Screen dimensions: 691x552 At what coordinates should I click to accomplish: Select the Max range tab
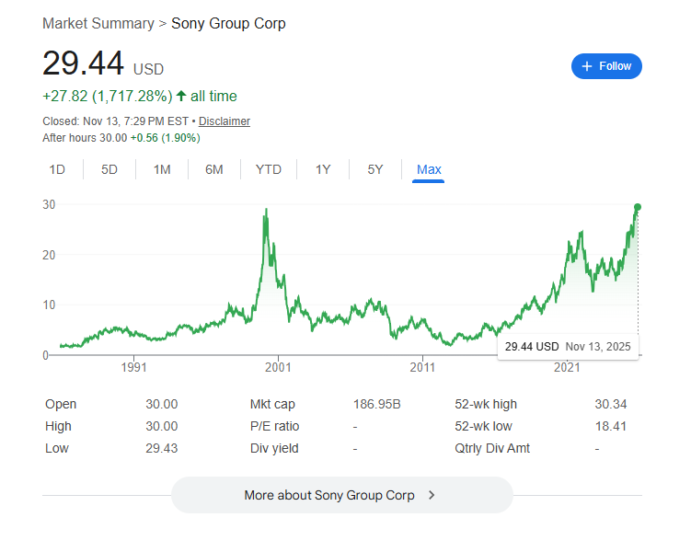tap(429, 169)
